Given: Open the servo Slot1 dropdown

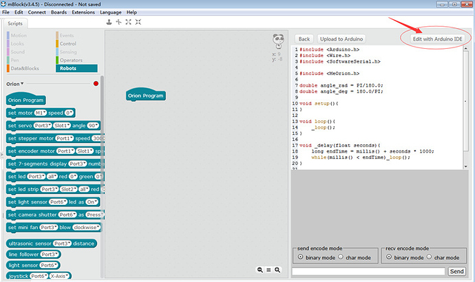Looking at the screenshot, I should click(x=62, y=126).
